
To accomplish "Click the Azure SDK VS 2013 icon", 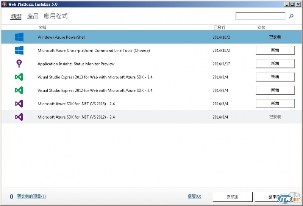I will tap(19, 104).
